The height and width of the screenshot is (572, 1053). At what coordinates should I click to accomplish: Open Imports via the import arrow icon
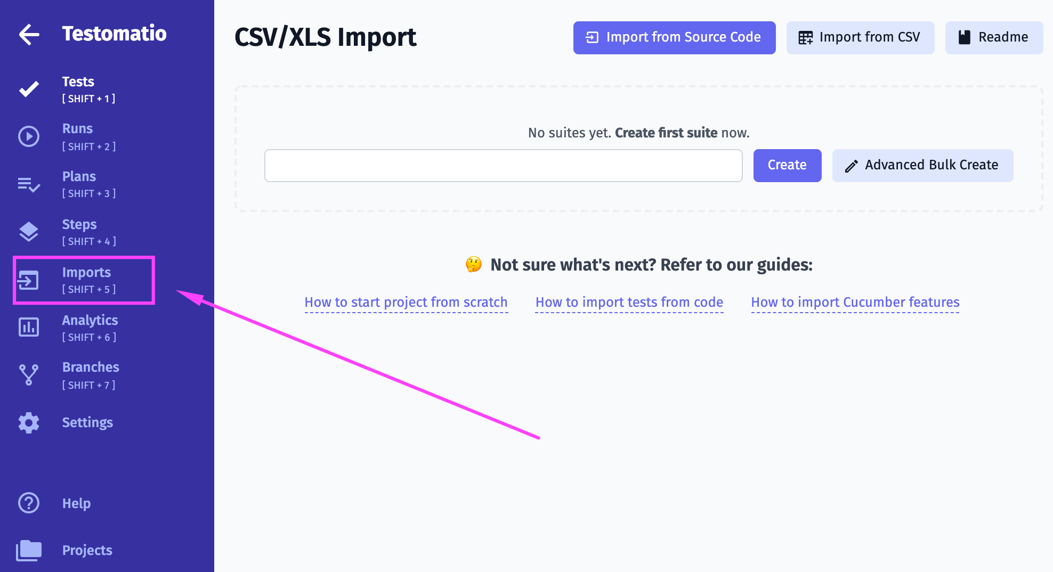coord(28,280)
